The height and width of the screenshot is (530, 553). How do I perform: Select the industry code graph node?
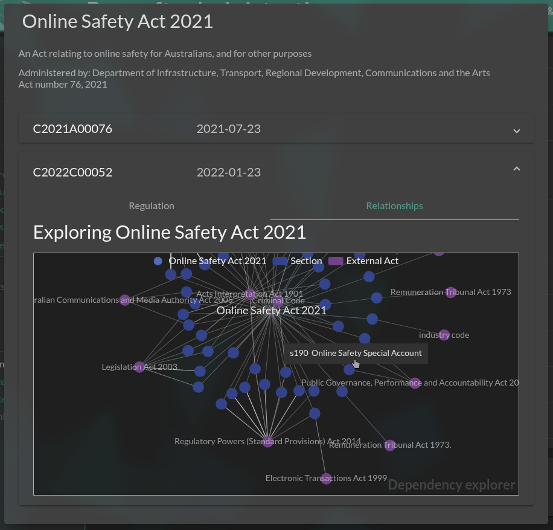(444, 335)
